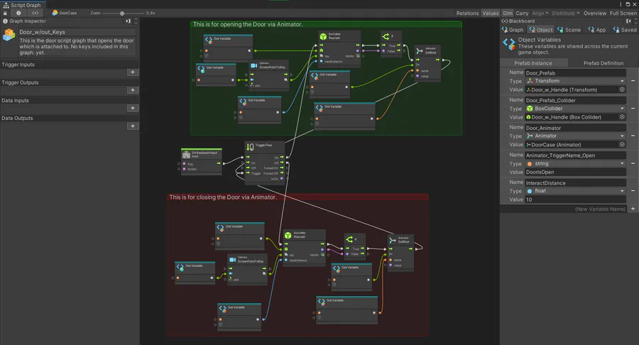Select the 'closing the Door via Animator' group header
The width and height of the screenshot is (639, 345).
pyautogui.click(x=297, y=197)
